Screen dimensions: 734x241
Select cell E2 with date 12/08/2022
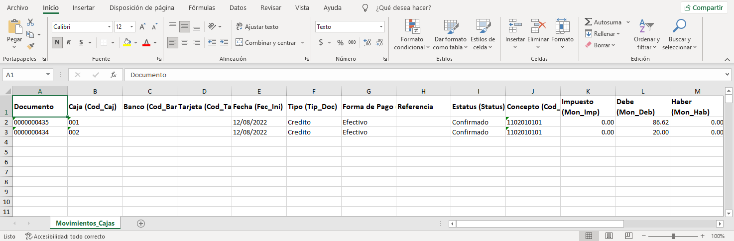tap(259, 122)
